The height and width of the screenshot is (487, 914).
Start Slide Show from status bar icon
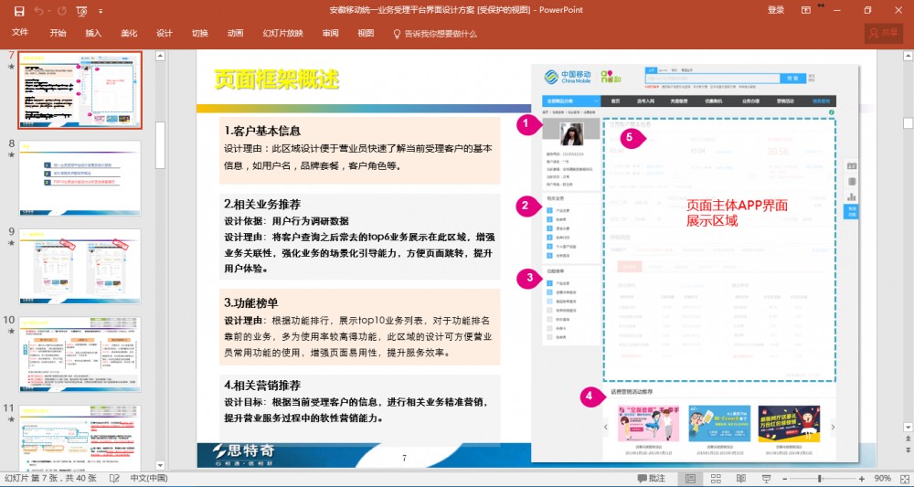point(767,478)
